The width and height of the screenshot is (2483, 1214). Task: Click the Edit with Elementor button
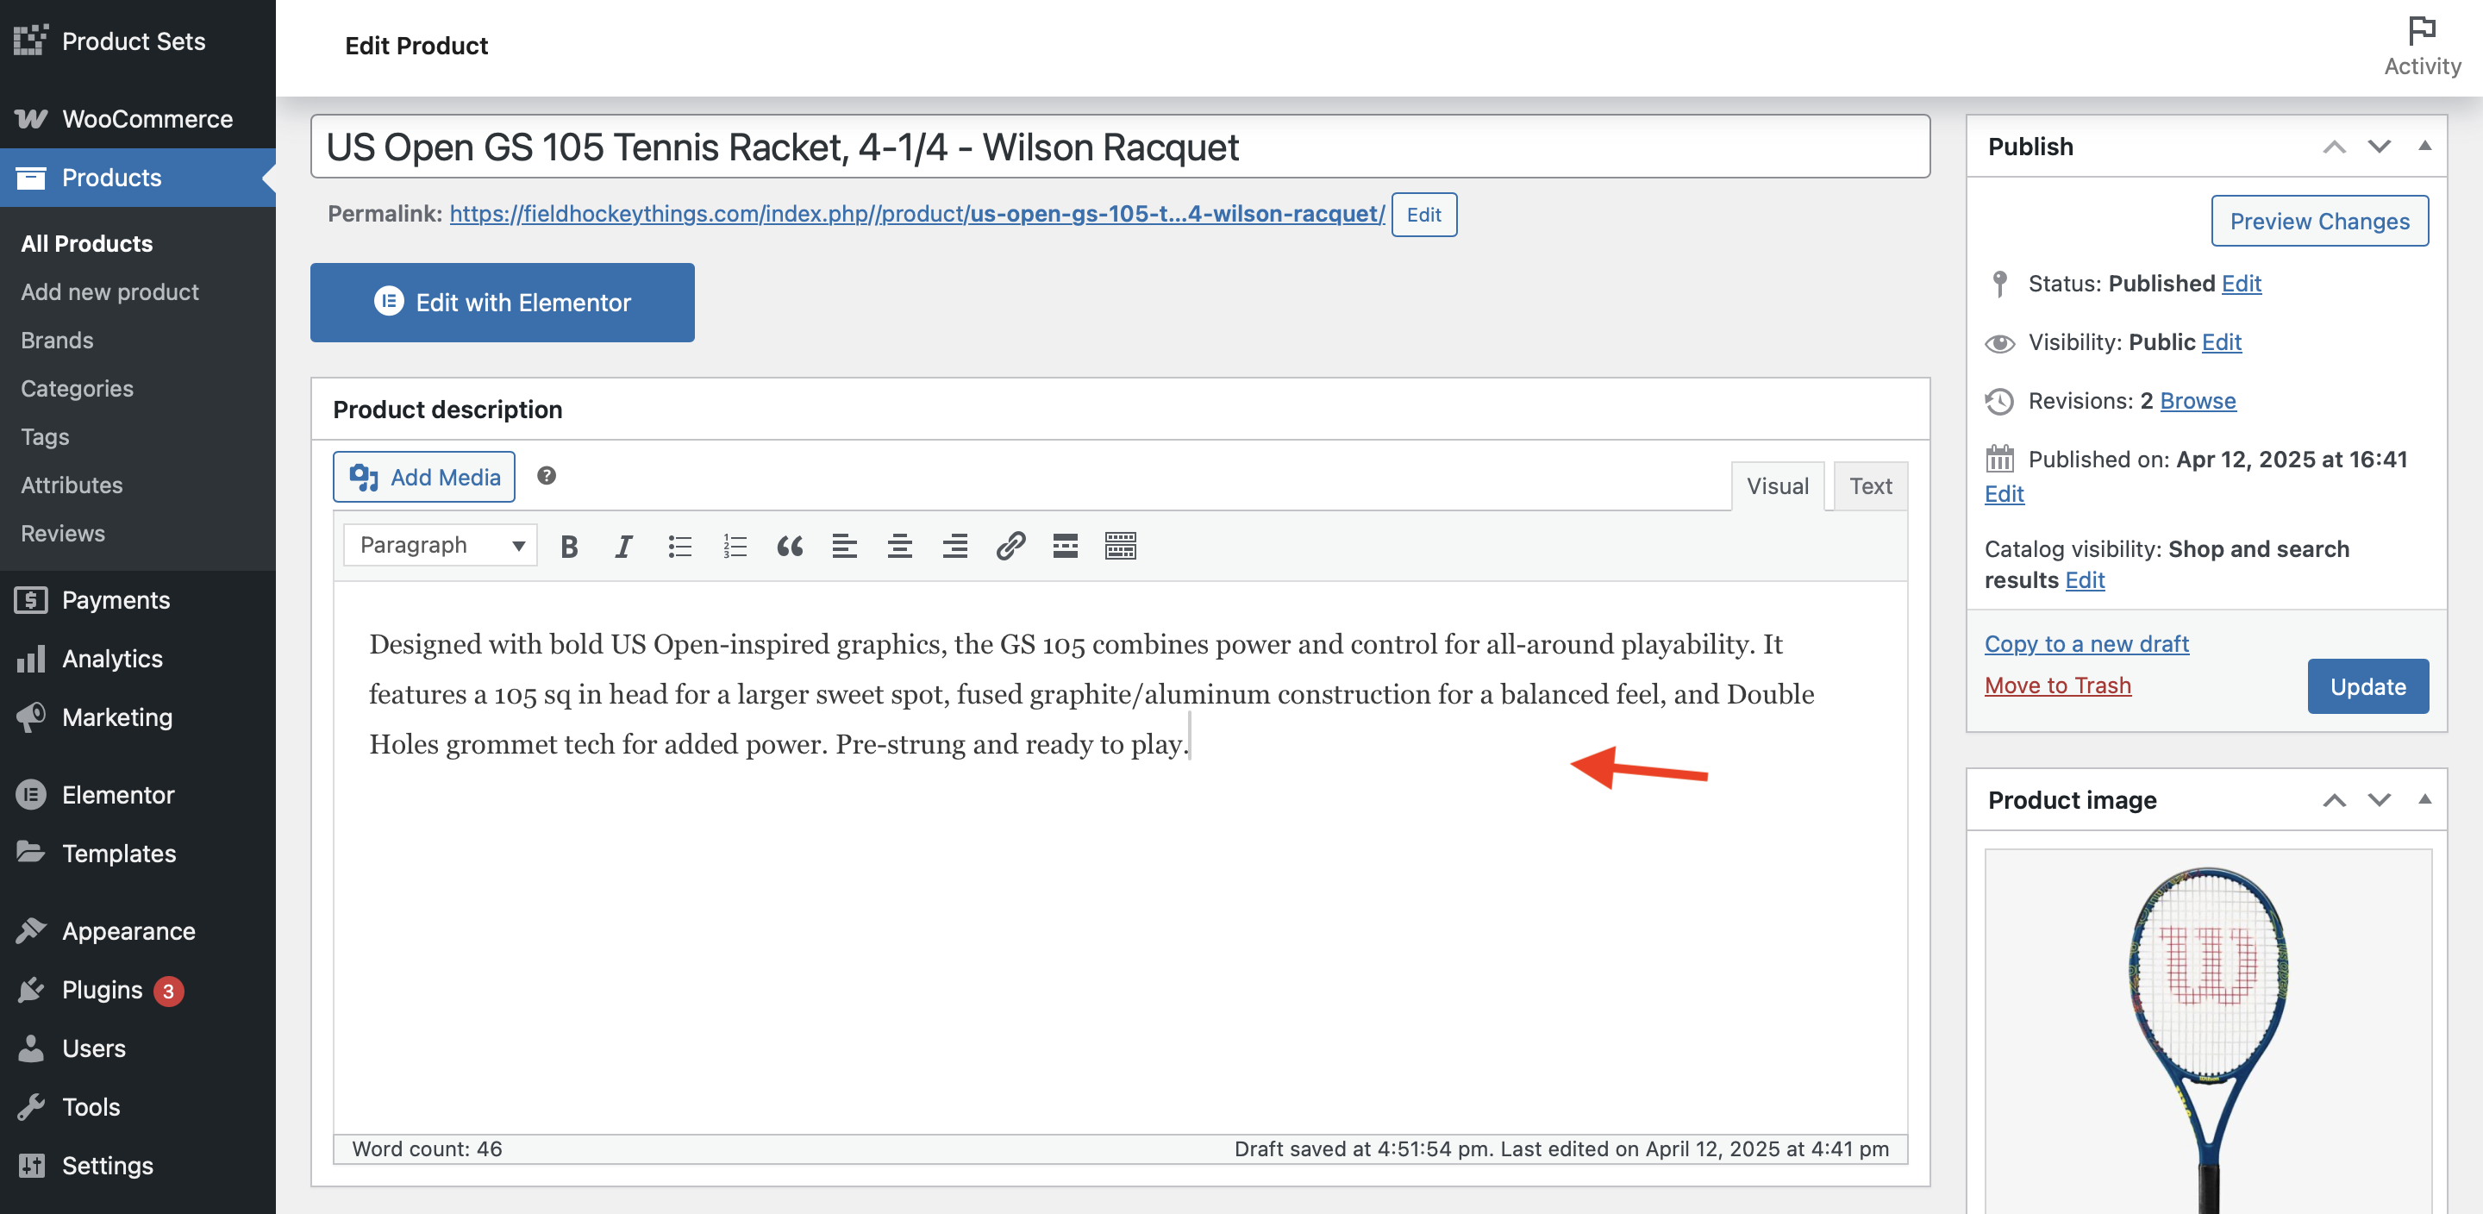click(x=502, y=303)
